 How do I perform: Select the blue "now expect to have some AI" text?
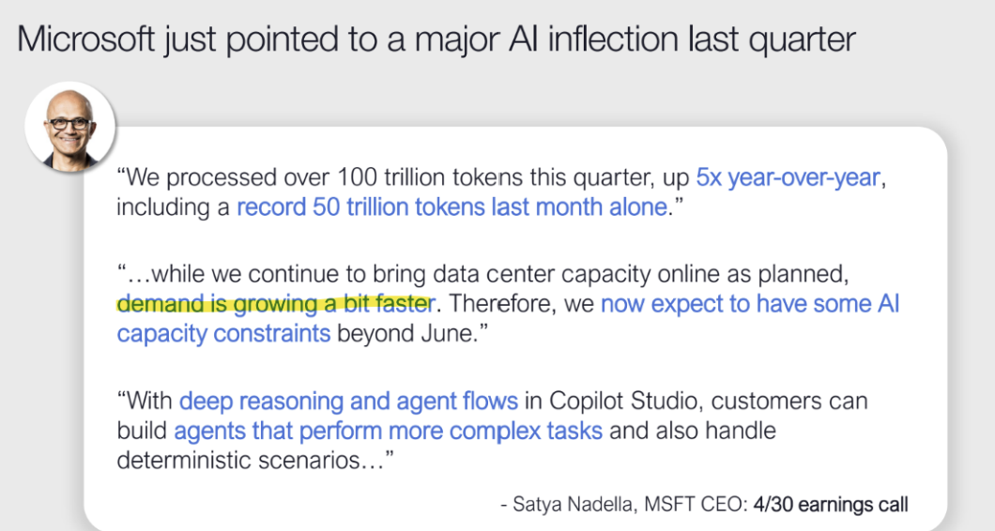pyautogui.click(x=749, y=304)
